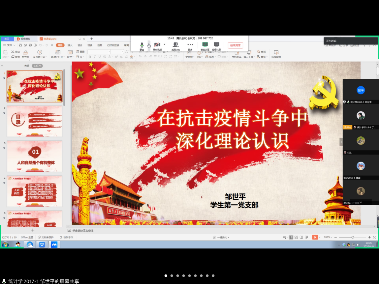Select slide 3 thumbnail '人和自然是个有机整体'

pos(35,156)
